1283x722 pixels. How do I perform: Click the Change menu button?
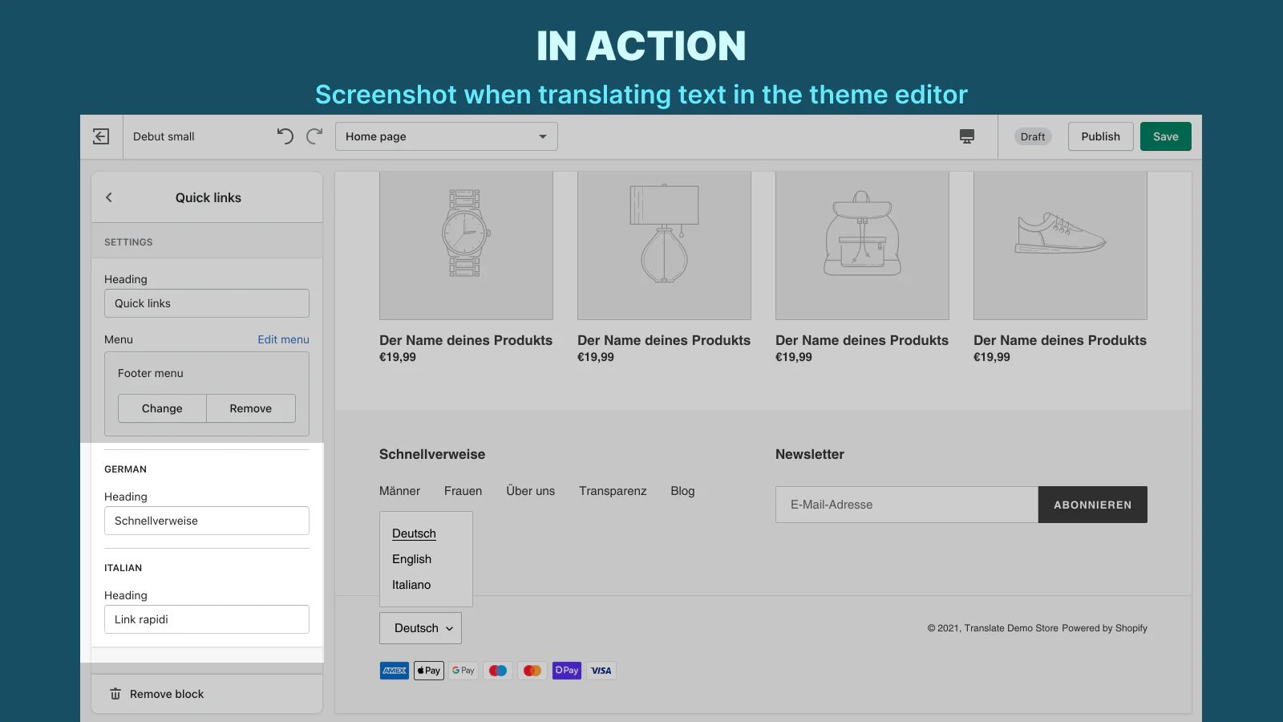(162, 408)
